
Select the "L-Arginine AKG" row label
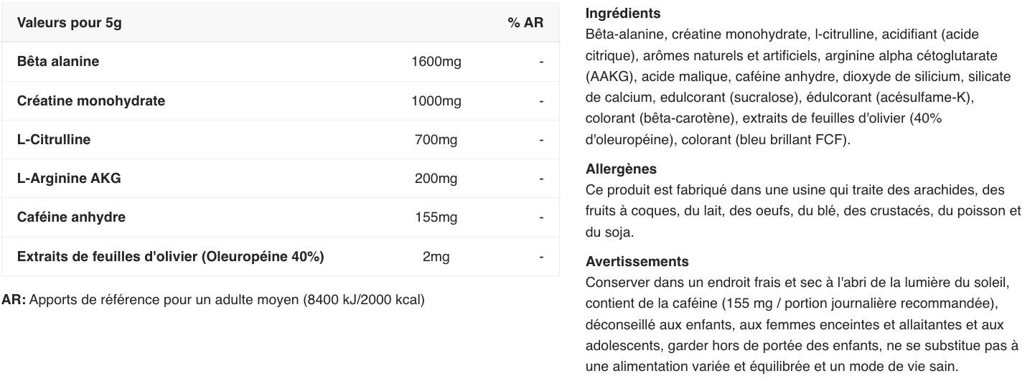(69, 179)
